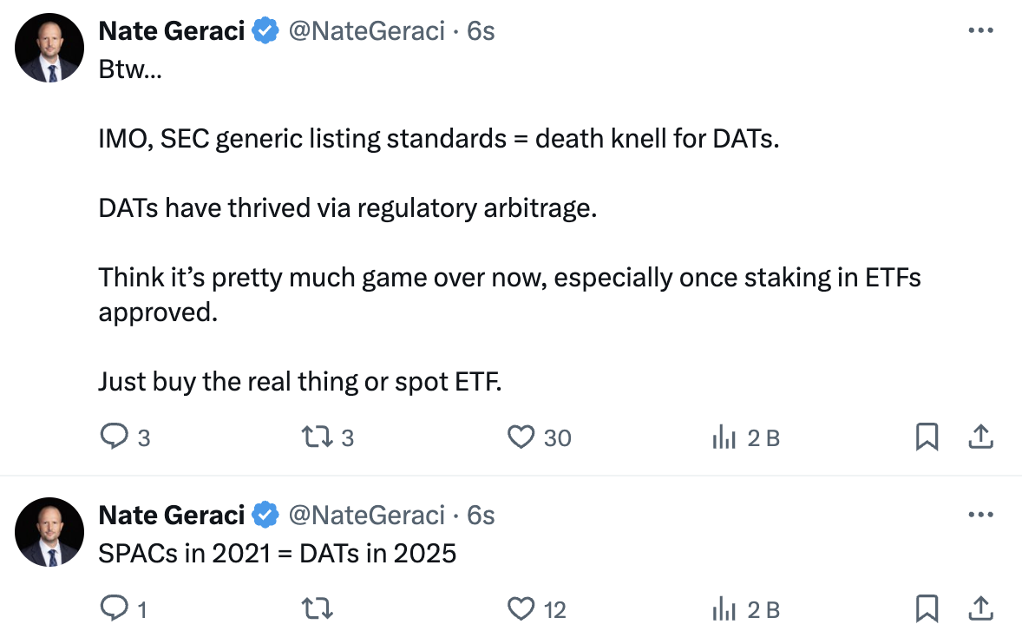Open Nate Geraci avatar on second tweet
The width and height of the screenshot is (1022, 644).
click(49, 532)
